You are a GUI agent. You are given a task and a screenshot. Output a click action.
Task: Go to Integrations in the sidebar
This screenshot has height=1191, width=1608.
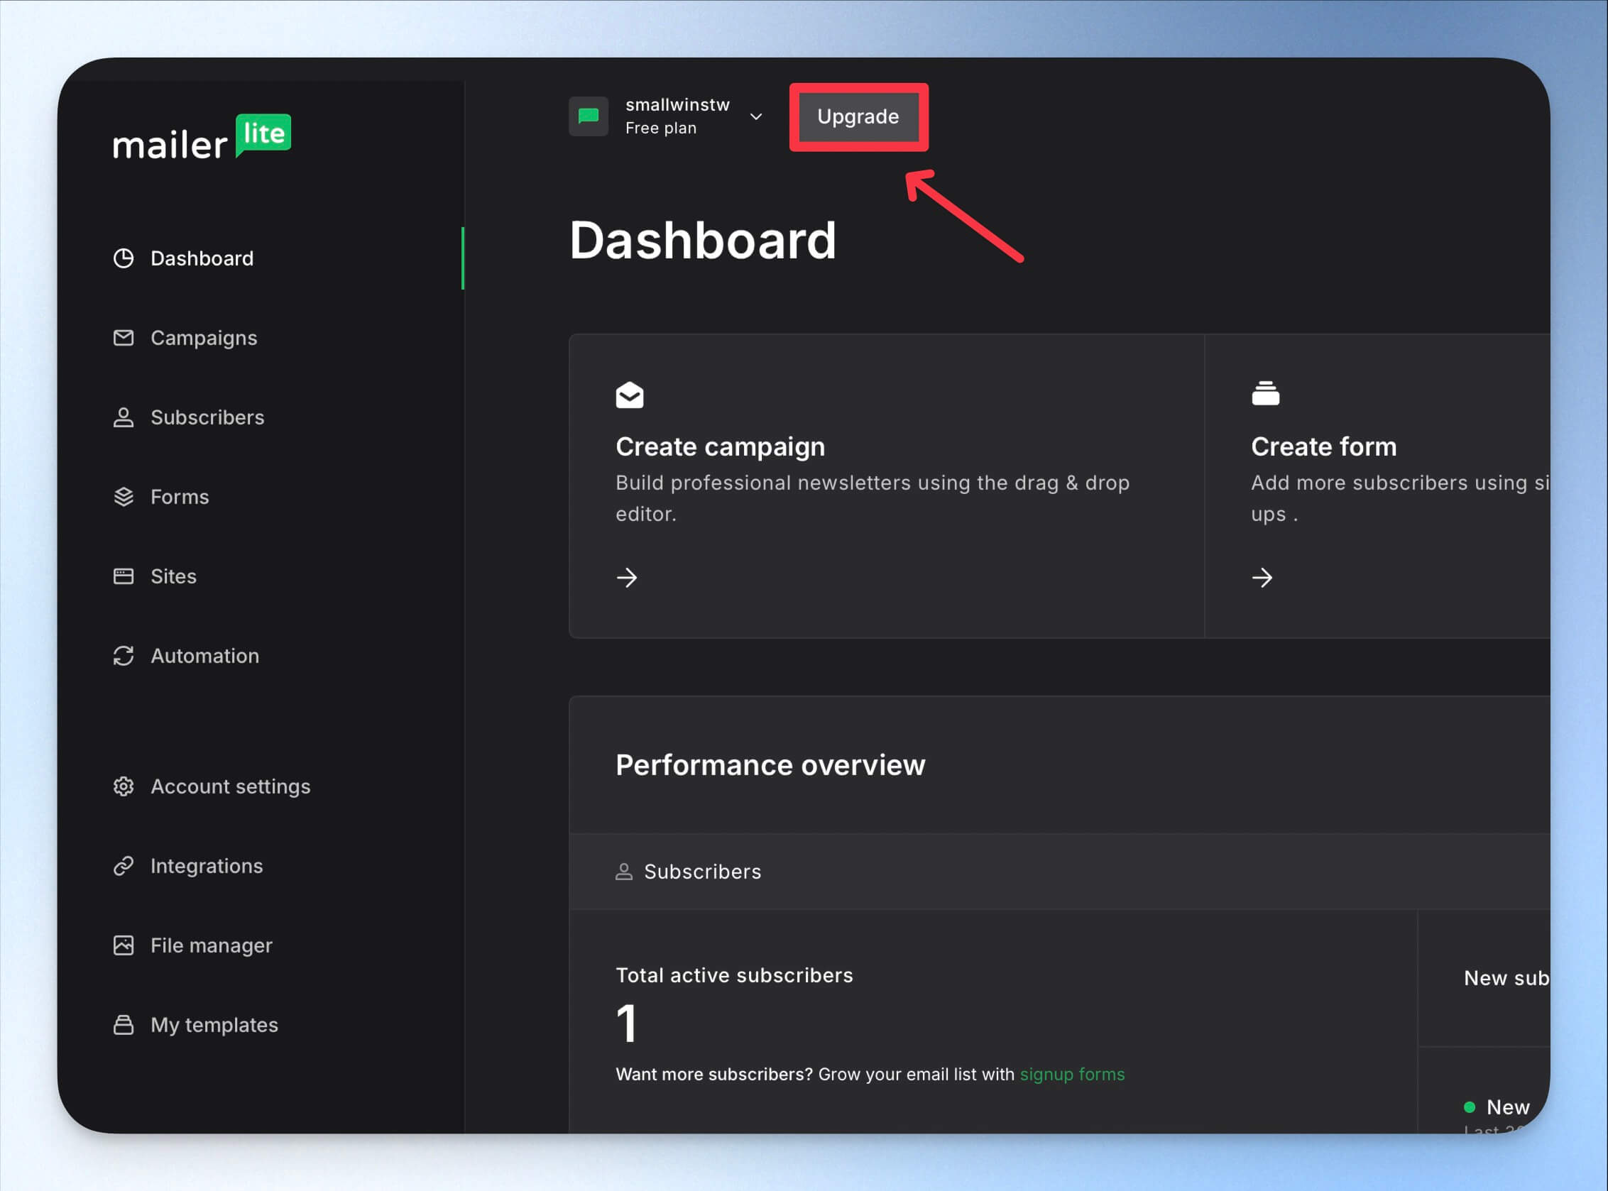[206, 866]
